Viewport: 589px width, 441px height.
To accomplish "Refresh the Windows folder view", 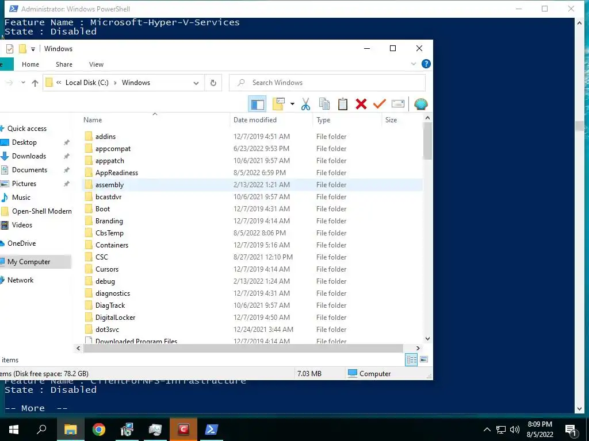I will 213,83.
